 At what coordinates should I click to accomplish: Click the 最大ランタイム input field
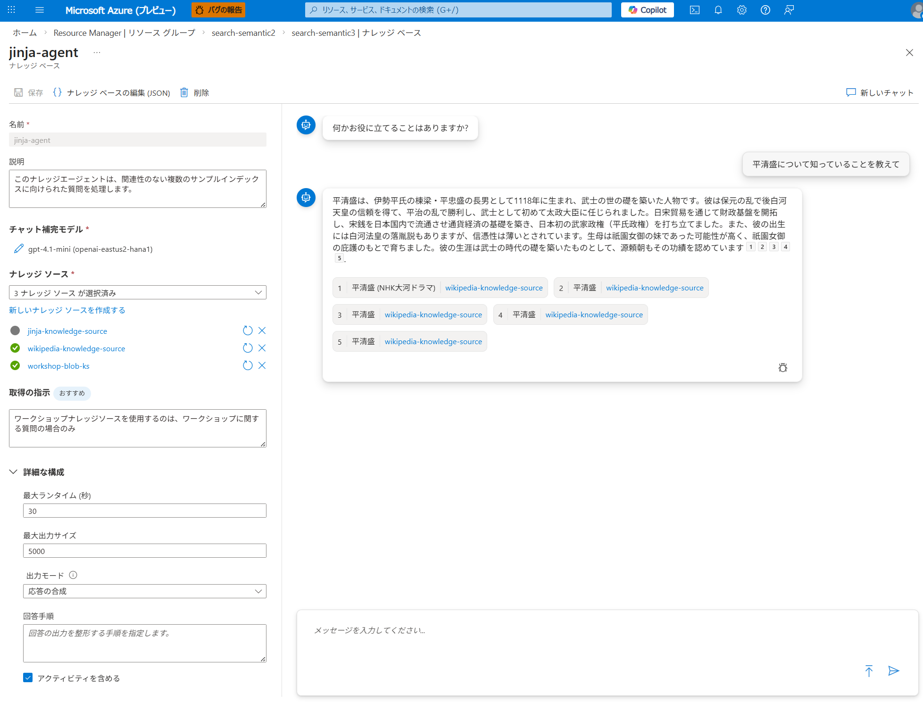[x=144, y=511]
